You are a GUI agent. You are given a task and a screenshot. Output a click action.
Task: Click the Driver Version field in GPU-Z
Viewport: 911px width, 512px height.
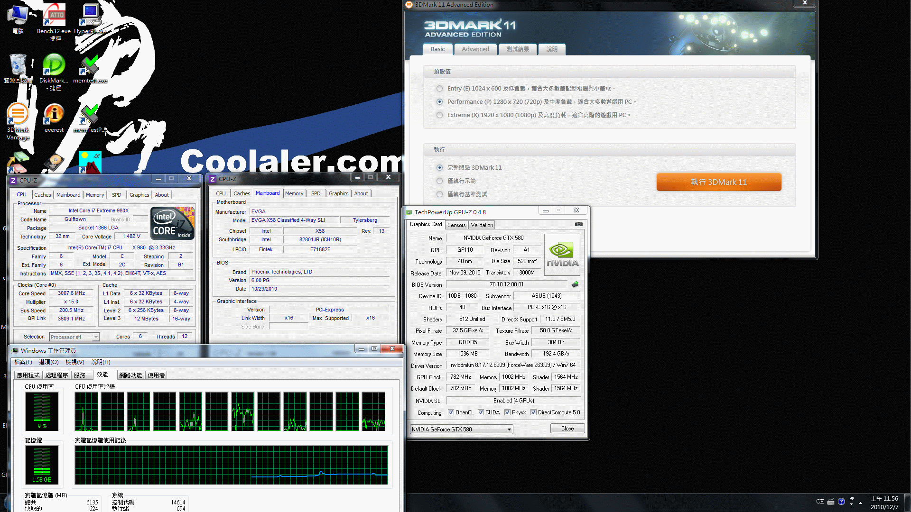[513, 365]
